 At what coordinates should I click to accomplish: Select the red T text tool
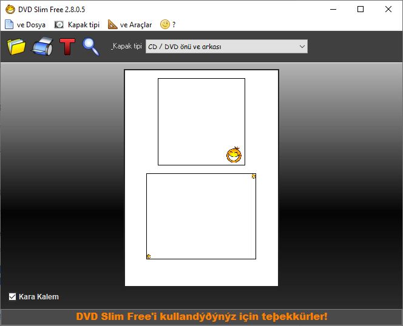(x=67, y=47)
